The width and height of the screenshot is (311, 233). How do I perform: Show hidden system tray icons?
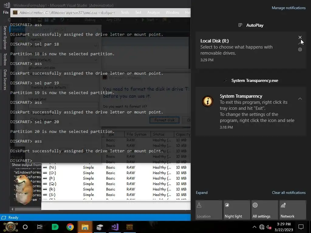point(255,227)
